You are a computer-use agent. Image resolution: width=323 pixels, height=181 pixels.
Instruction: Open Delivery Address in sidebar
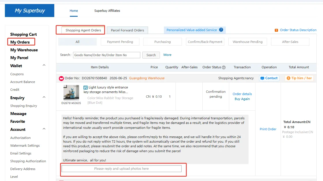click(23, 169)
